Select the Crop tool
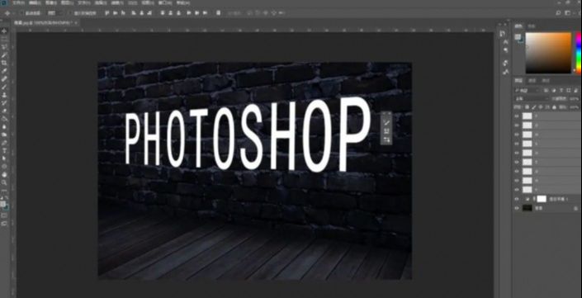The image size is (582, 298). 4,63
